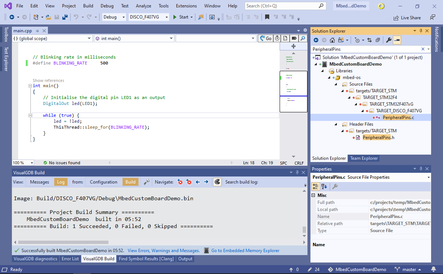The width and height of the screenshot is (443, 274).
Task: Click the Collapse All icon in Solution Explorer
Action: pos(378,40)
